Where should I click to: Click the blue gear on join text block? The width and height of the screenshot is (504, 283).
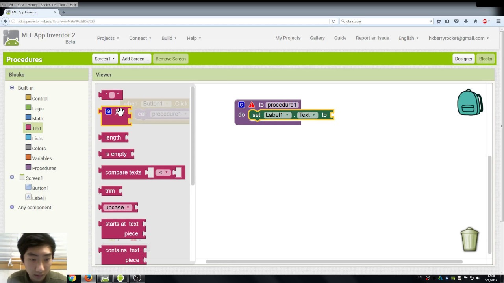(x=108, y=112)
